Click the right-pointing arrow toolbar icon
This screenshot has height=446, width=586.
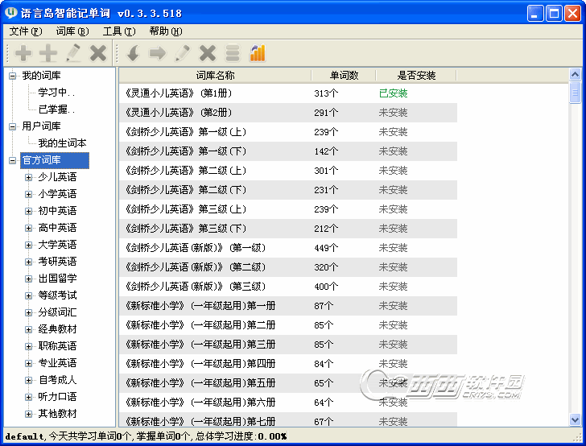[158, 53]
